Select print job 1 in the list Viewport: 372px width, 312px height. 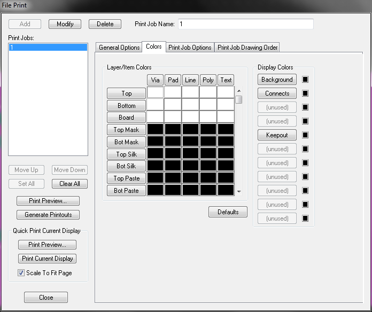(x=48, y=48)
